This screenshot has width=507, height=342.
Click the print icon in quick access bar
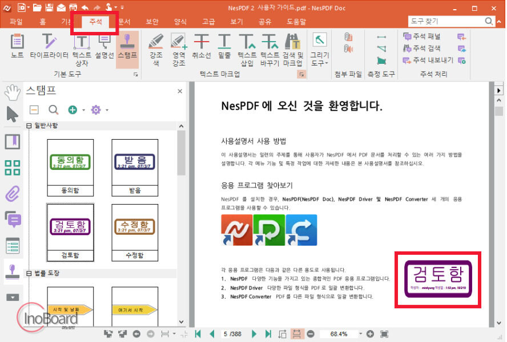point(74,7)
